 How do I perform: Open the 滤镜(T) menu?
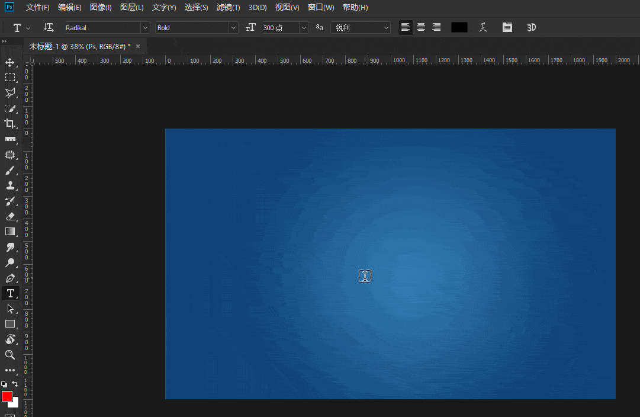pyautogui.click(x=228, y=7)
